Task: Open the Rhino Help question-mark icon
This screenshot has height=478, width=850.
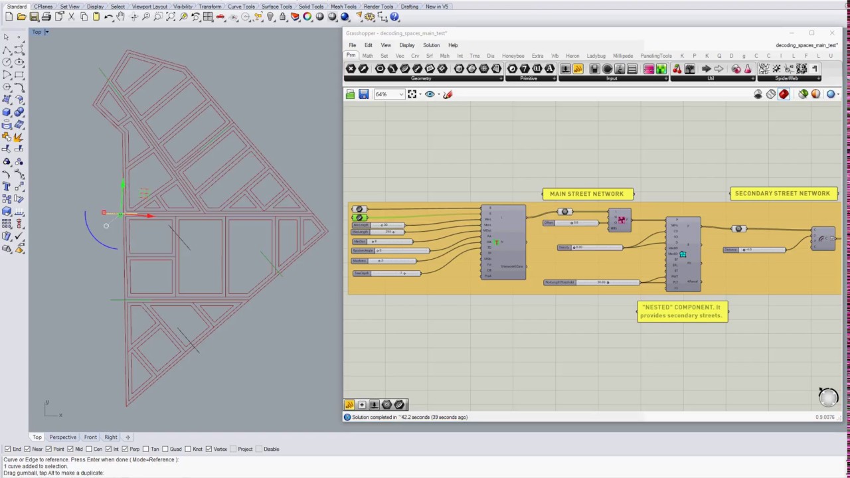Action: tap(394, 17)
